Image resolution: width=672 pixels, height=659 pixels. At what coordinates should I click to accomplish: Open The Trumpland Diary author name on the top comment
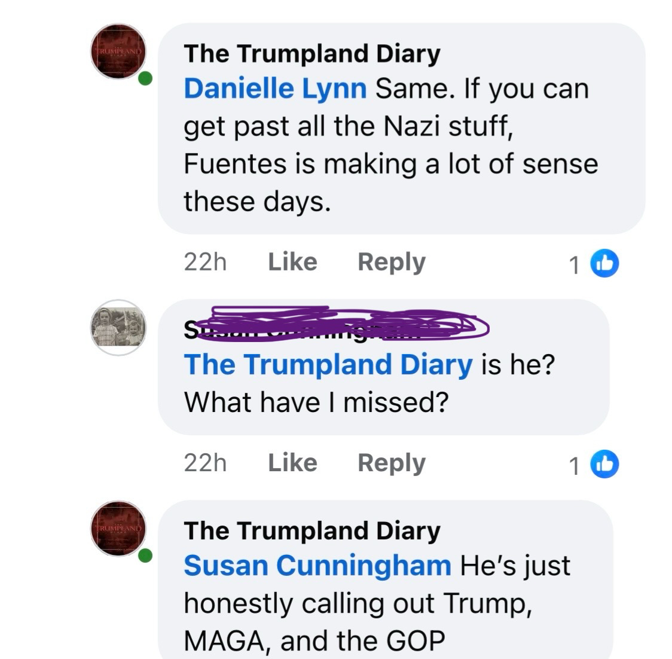[311, 54]
